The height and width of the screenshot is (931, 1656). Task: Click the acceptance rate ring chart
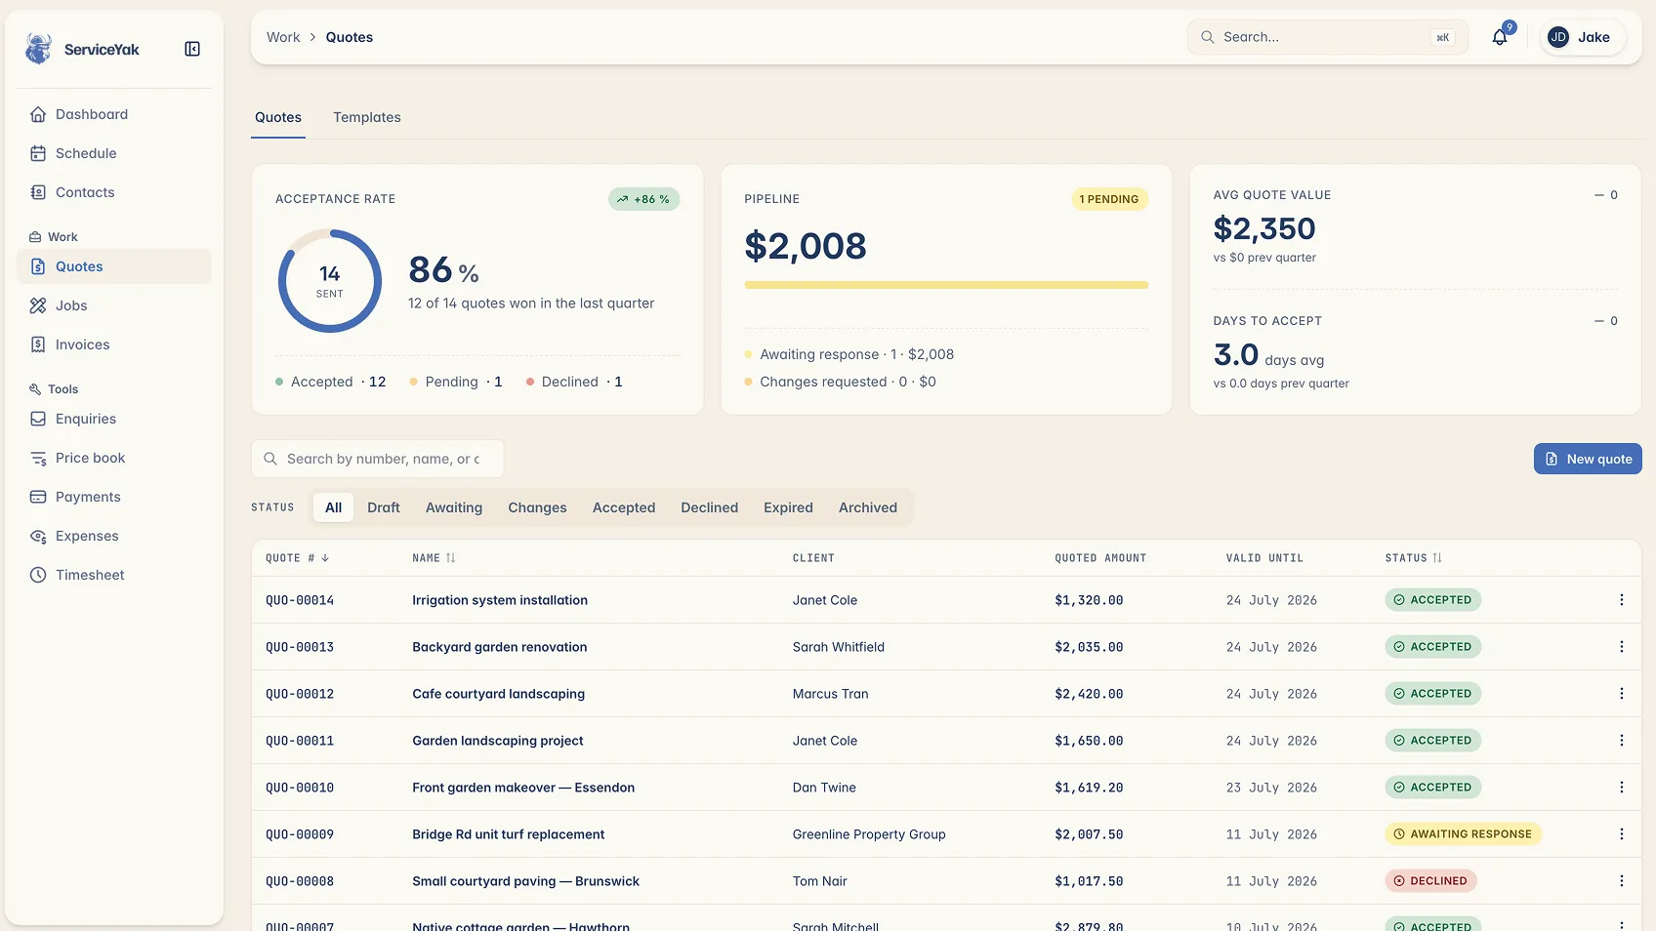(330, 281)
